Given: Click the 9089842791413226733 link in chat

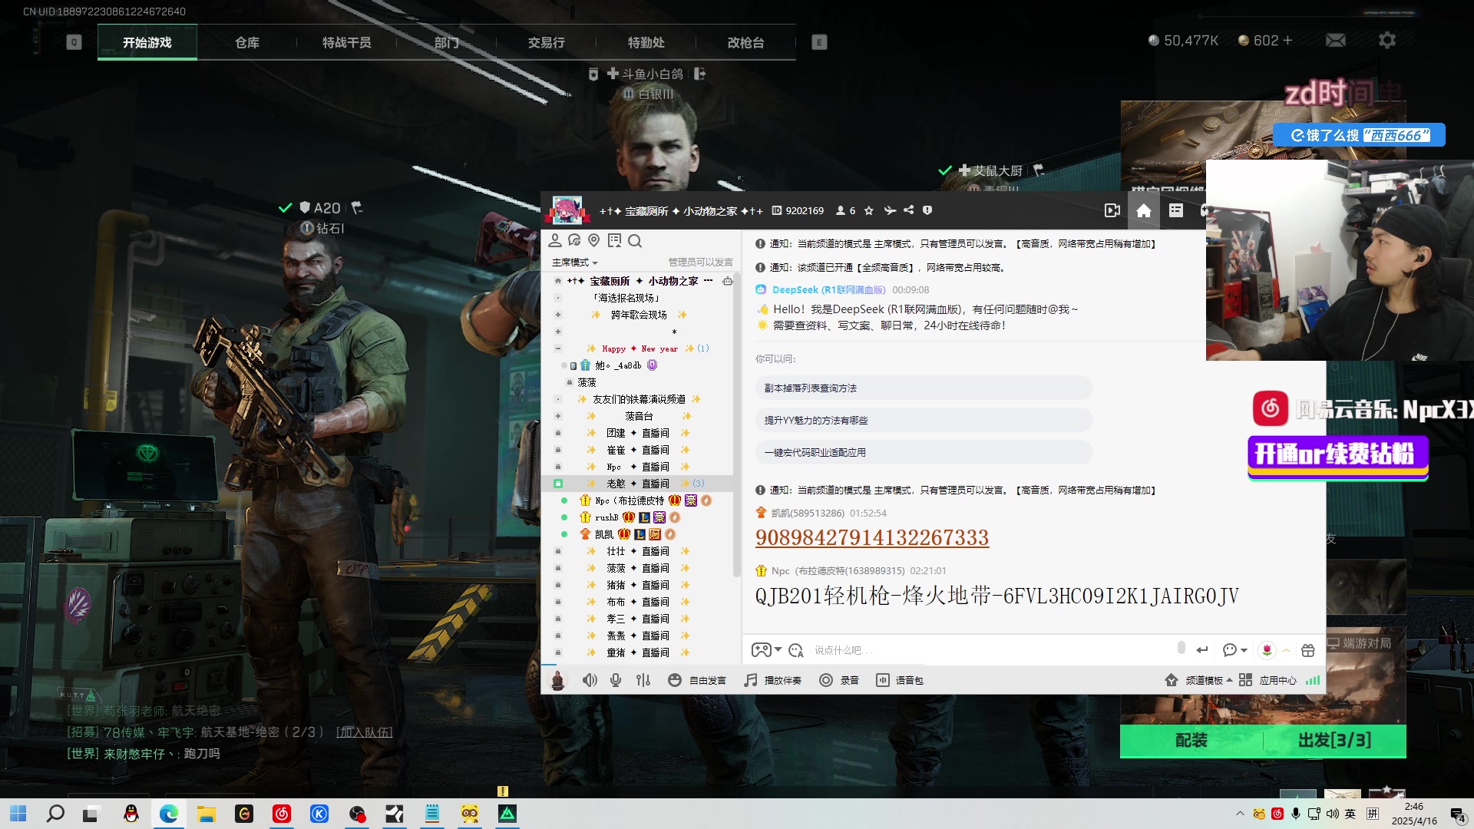Looking at the screenshot, I should [x=872, y=537].
